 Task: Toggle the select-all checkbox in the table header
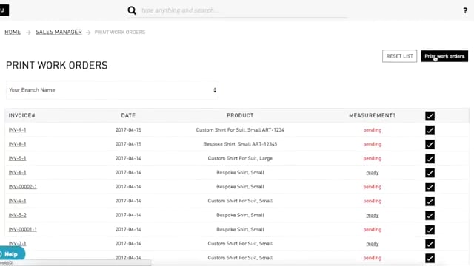click(430, 116)
